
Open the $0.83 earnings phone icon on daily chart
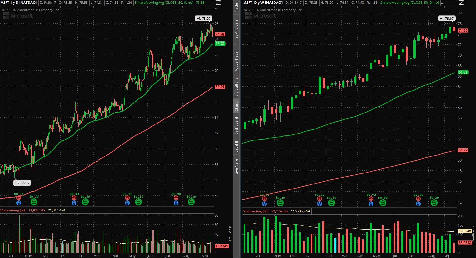coord(74,198)
